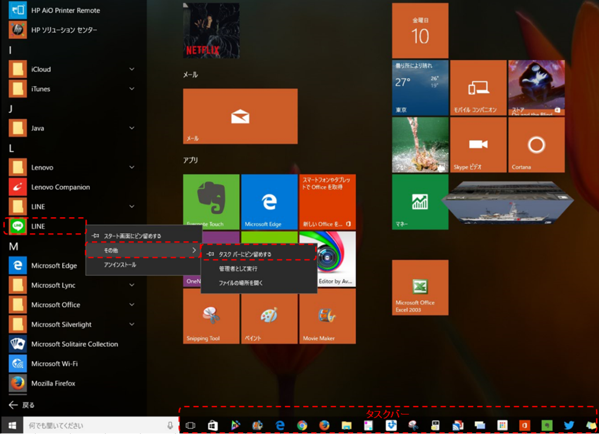Open the Cortana tile
The height and width of the screenshot is (434, 599).
[536, 145]
